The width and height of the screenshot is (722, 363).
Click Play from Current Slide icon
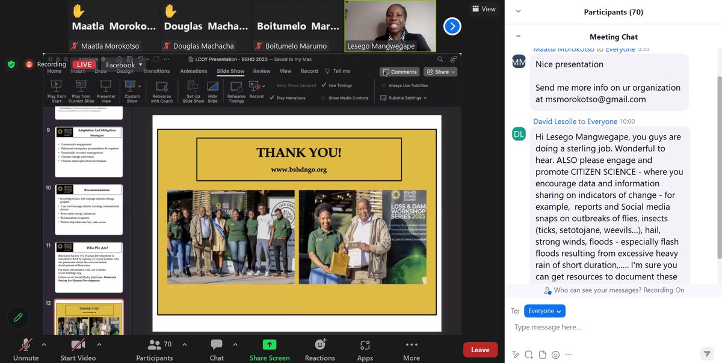pyautogui.click(x=81, y=86)
